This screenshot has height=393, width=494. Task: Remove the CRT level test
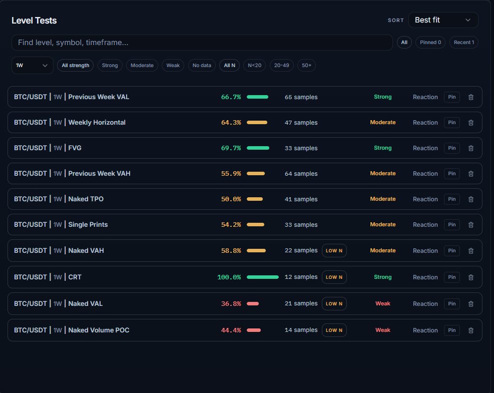coord(470,277)
